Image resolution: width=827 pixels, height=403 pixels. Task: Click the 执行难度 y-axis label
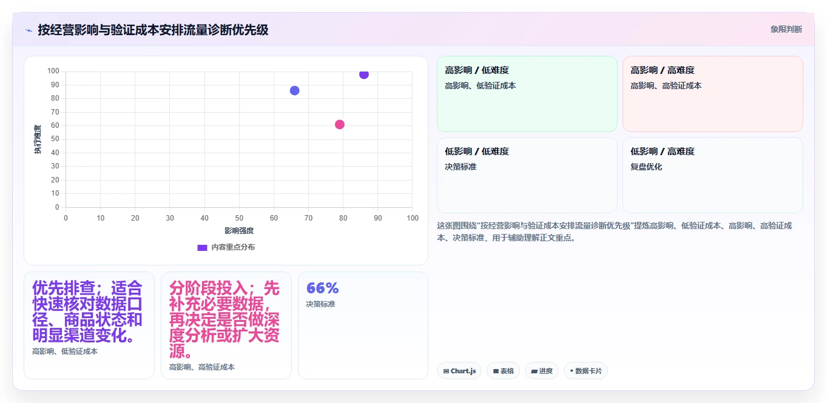click(38, 139)
